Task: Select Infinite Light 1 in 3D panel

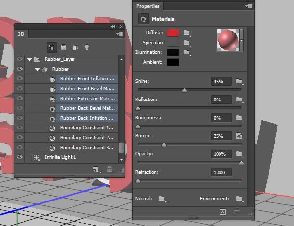Action: point(71,157)
